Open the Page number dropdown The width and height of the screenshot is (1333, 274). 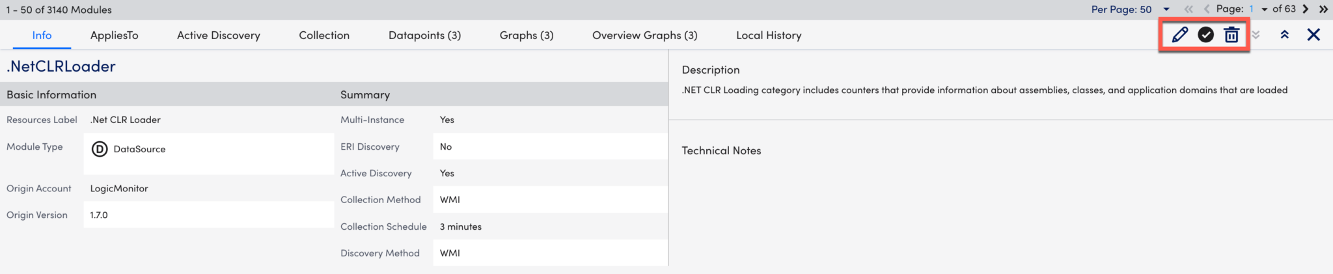point(1264,9)
